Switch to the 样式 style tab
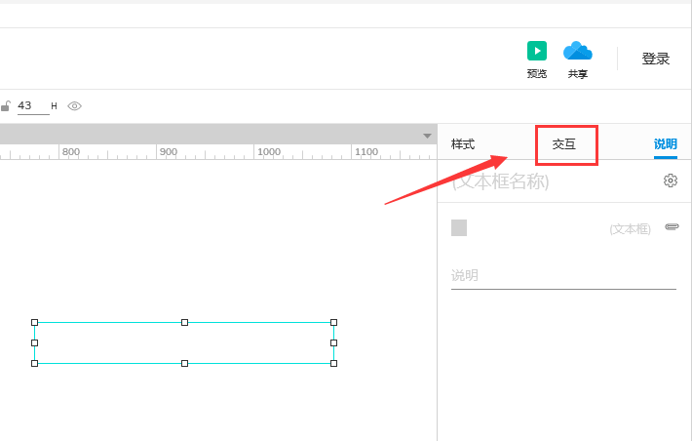Image resolution: width=692 pixels, height=441 pixels. (463, 144)
